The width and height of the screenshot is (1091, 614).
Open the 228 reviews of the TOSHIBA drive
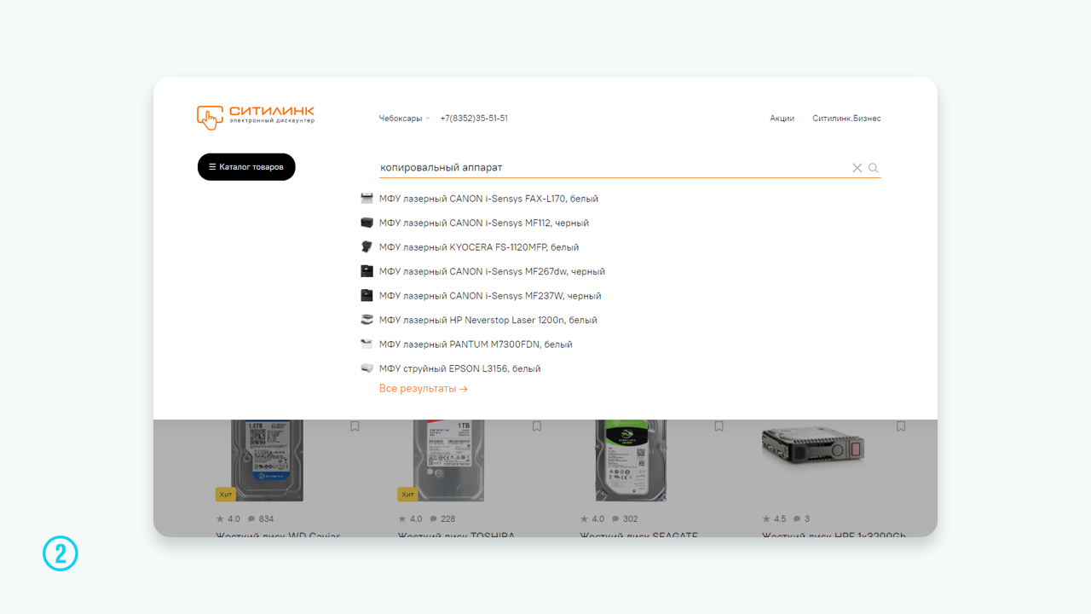coord(443,518)
